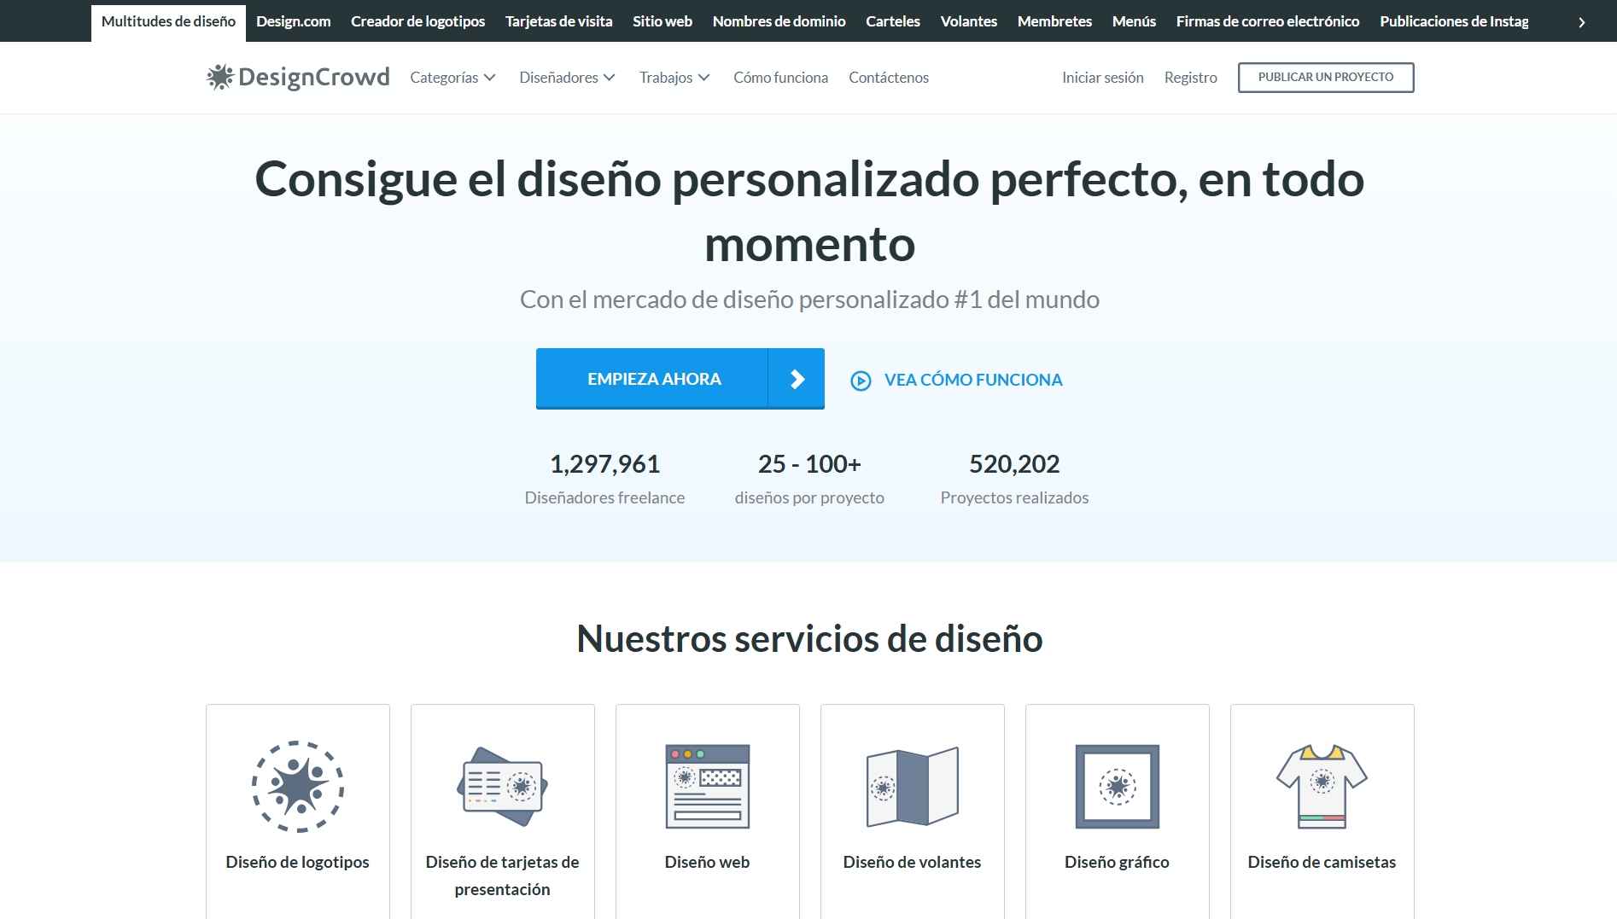Expand the Trabajos dropdown menu
The image size is (1617, 919).
[674, 78]
